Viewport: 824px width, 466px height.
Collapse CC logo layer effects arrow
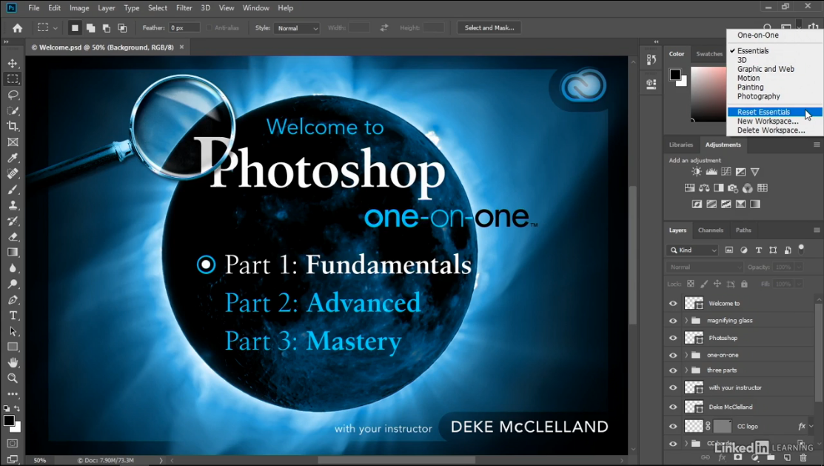click(811, 427)
